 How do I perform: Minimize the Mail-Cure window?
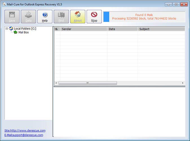coord(168,5)
